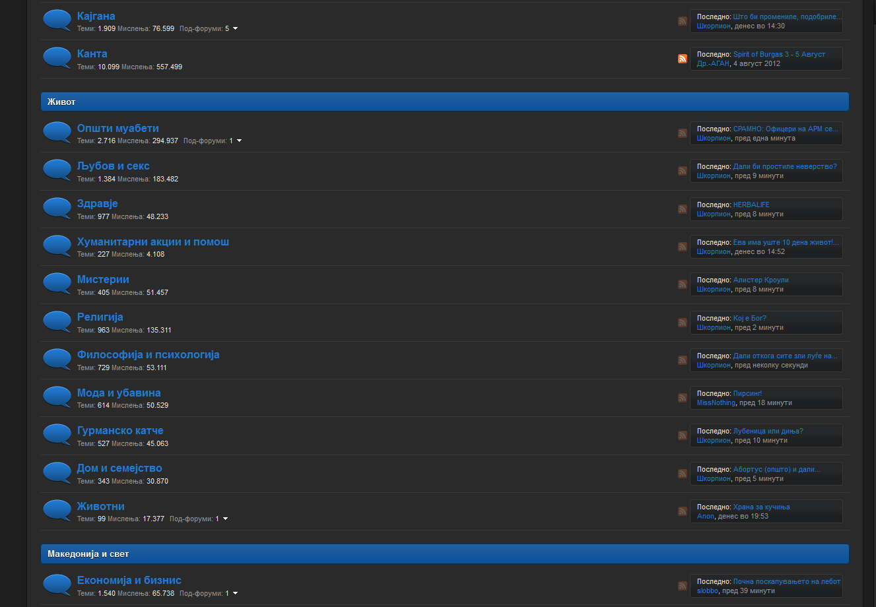Click the forum status icon for Здравје
This screenshot has width=876, height=607.
(x=57, y=208)
